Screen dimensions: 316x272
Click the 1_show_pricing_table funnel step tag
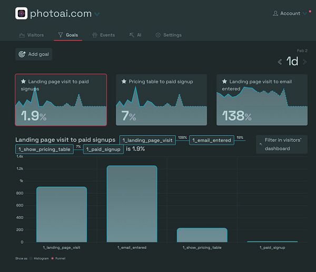point(44,149)
